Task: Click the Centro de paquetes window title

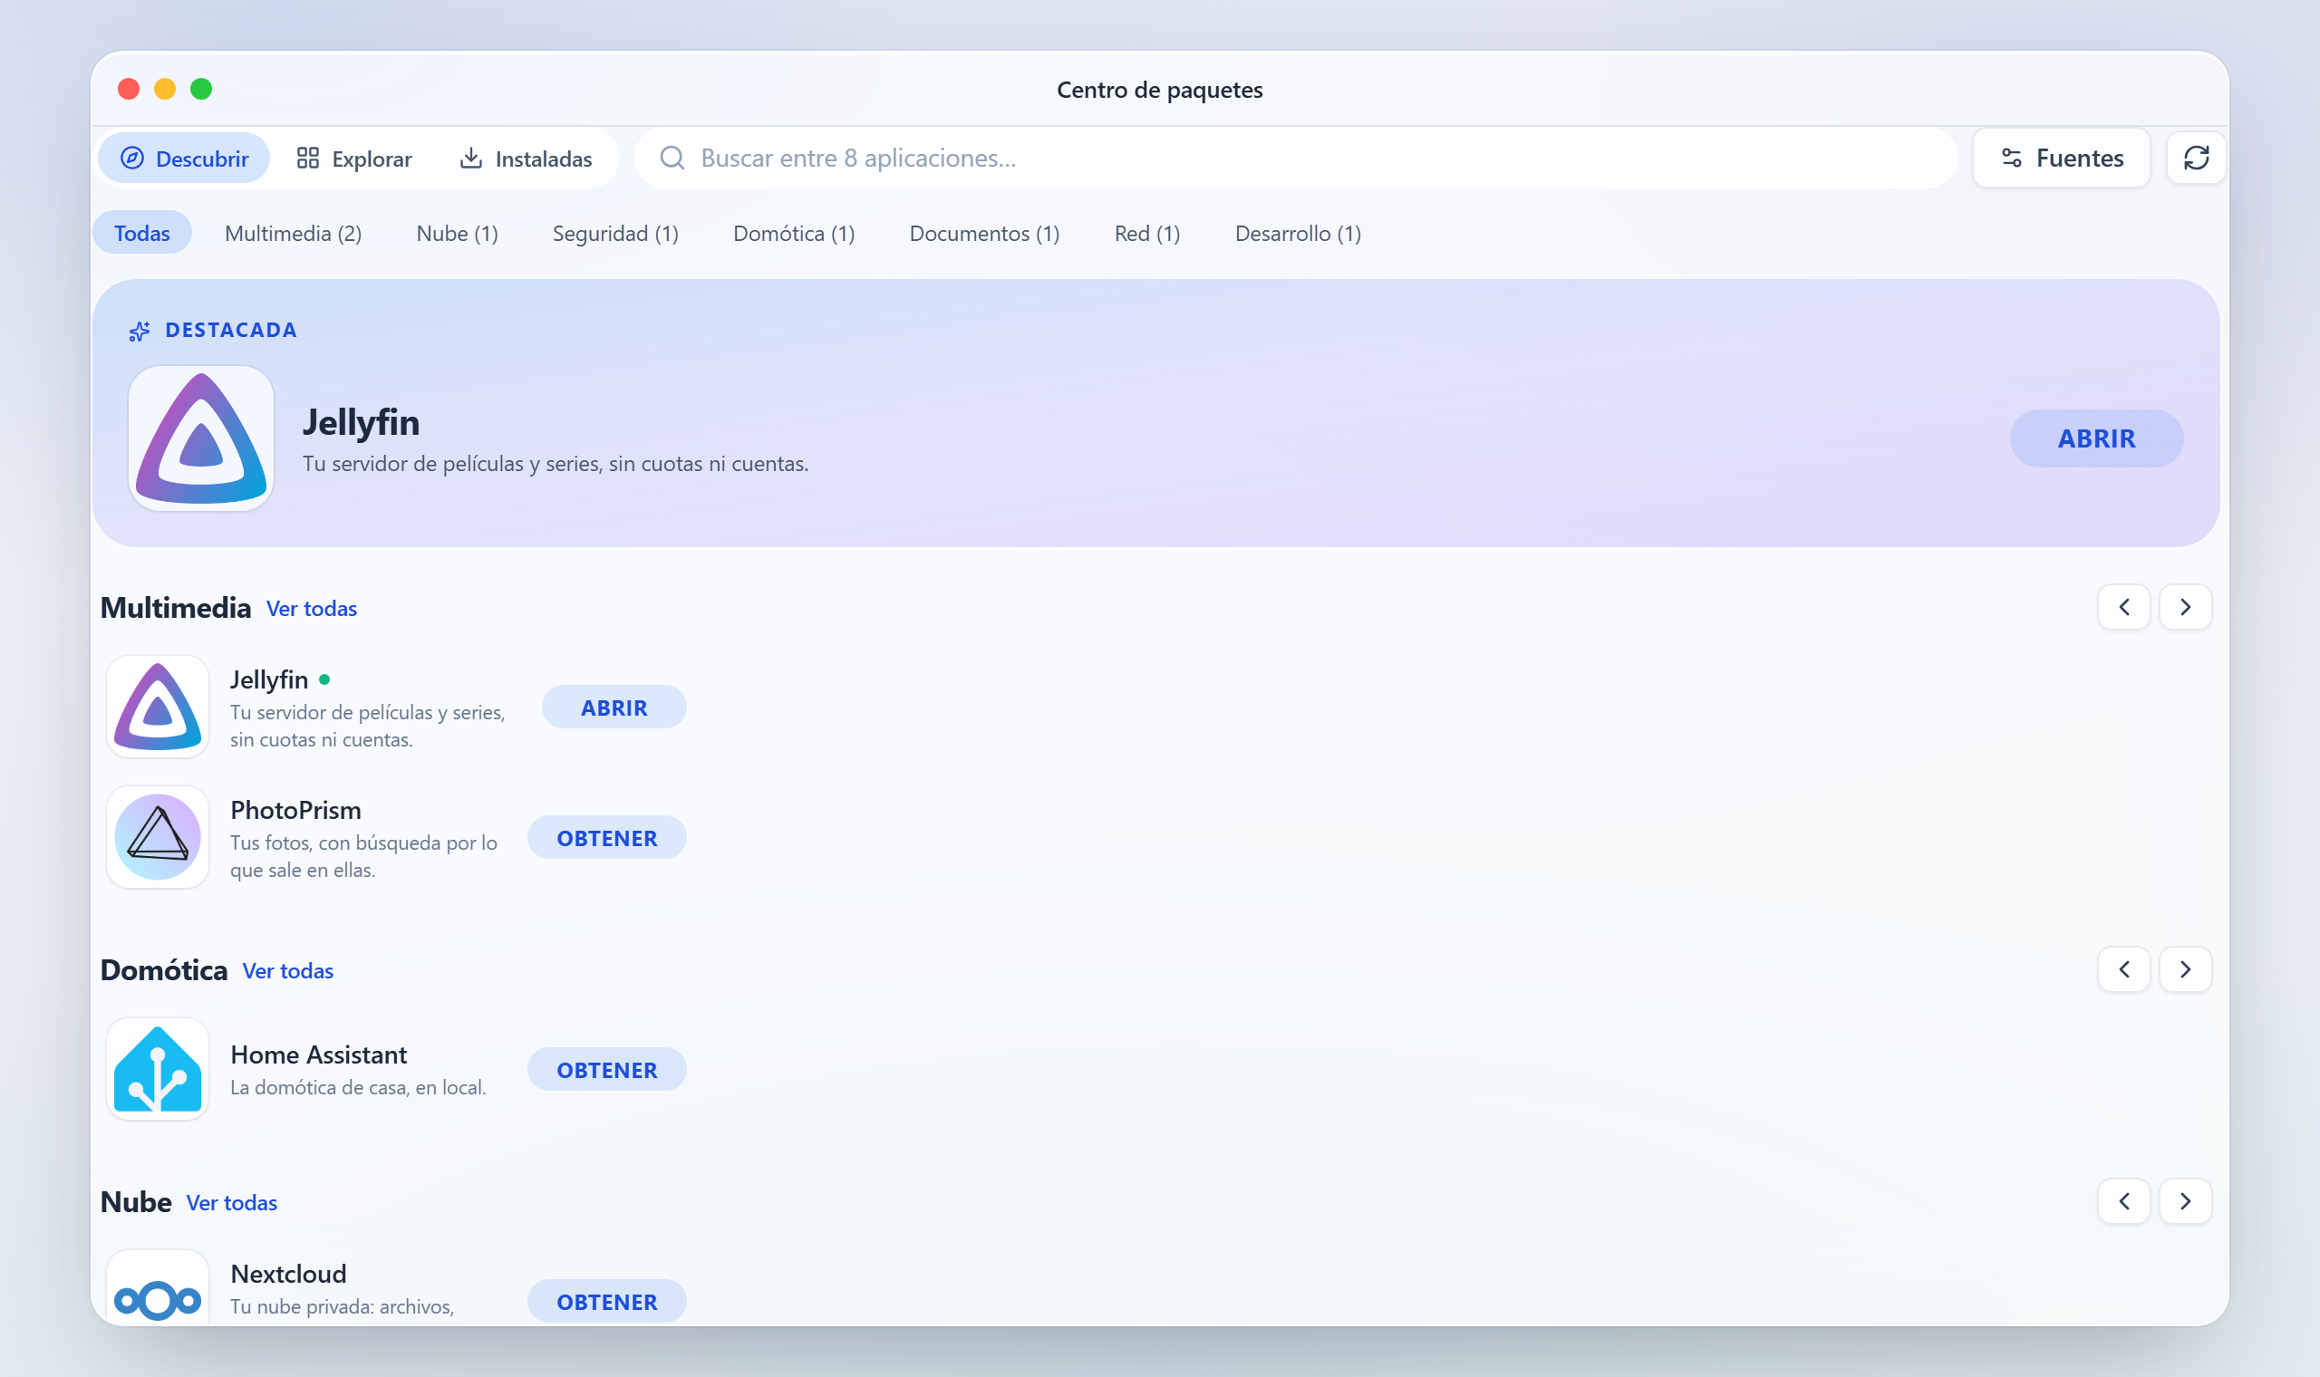Action: coord(1160,90)
